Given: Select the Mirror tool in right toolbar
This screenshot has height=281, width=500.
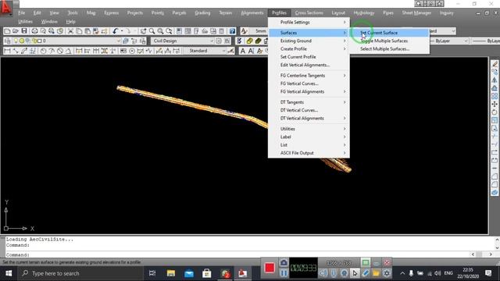Looking at the screenshot, I should coord(495,80).
